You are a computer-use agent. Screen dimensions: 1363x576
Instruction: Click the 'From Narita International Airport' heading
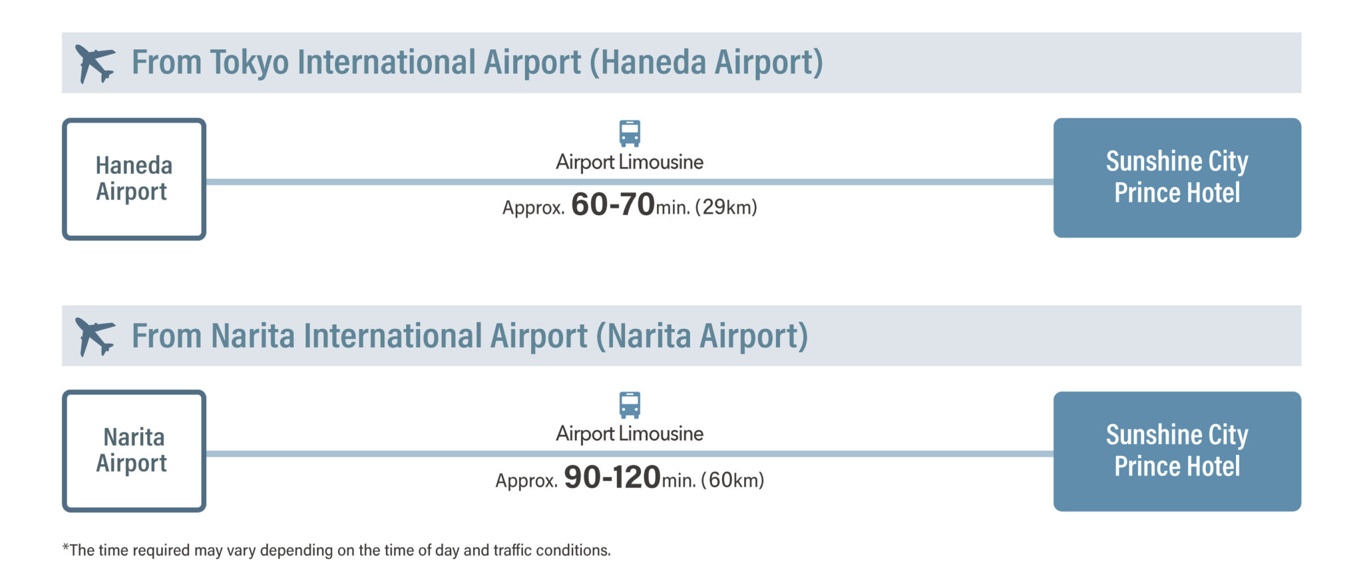click(x=469, y=336)
